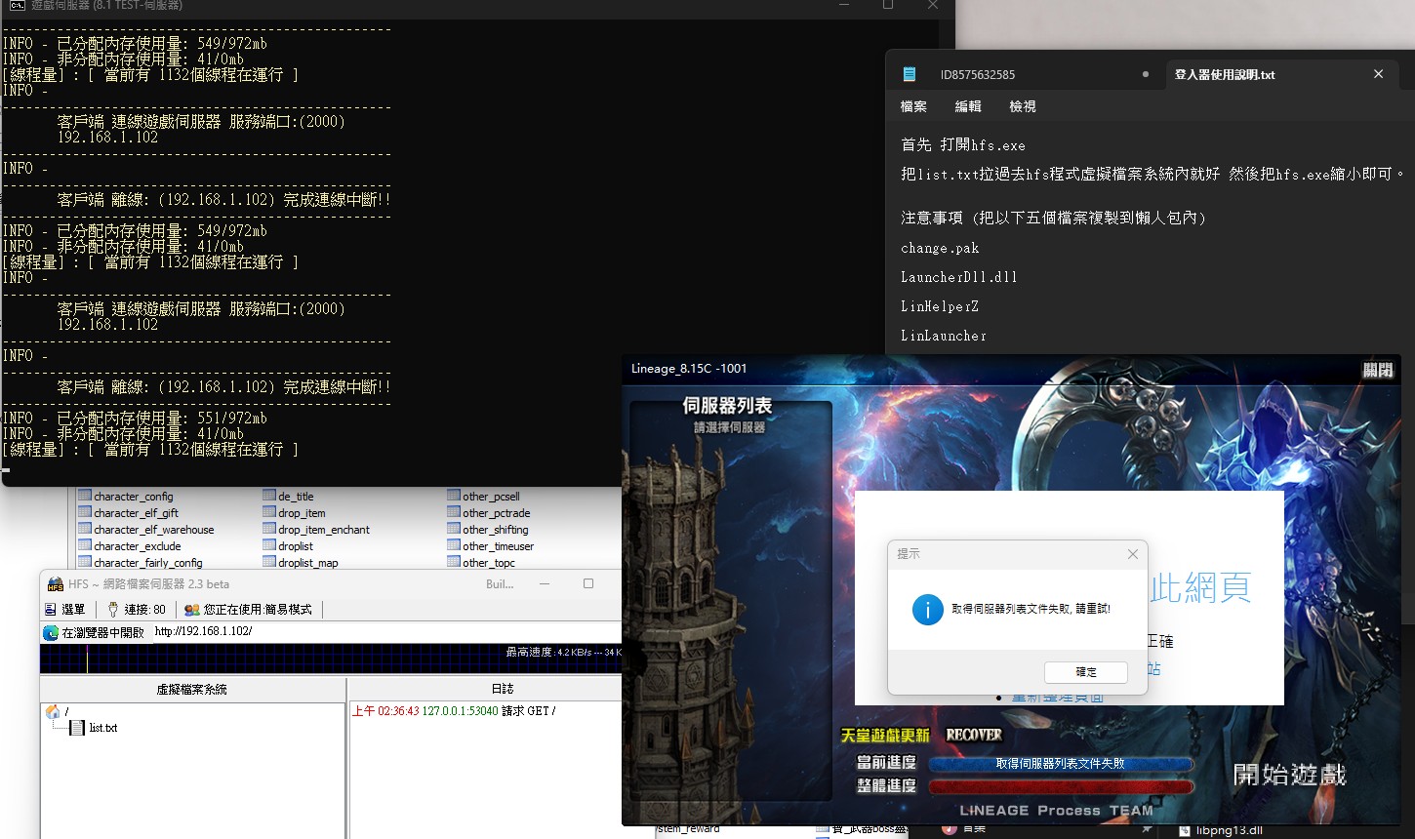Open the 選單 menu in HFS
The width and height of the screenshot is (1415, 839).
pyautogui.click(x=65, y=609)
